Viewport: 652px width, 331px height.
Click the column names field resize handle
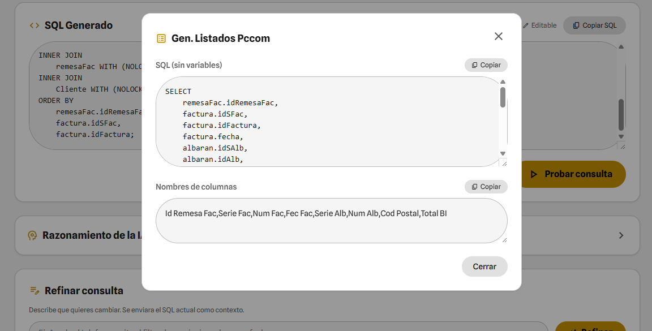tap(504, 240)
